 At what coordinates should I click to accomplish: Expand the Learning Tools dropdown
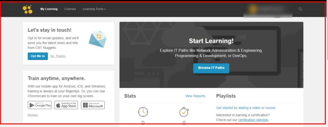pos(94,9)
